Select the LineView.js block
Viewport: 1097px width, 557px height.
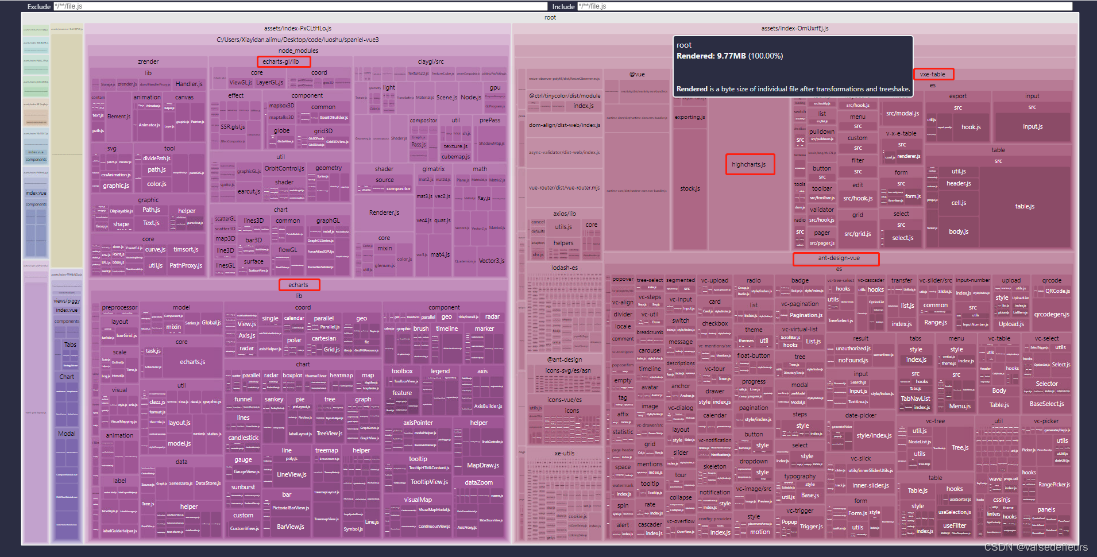pos(291,474)
